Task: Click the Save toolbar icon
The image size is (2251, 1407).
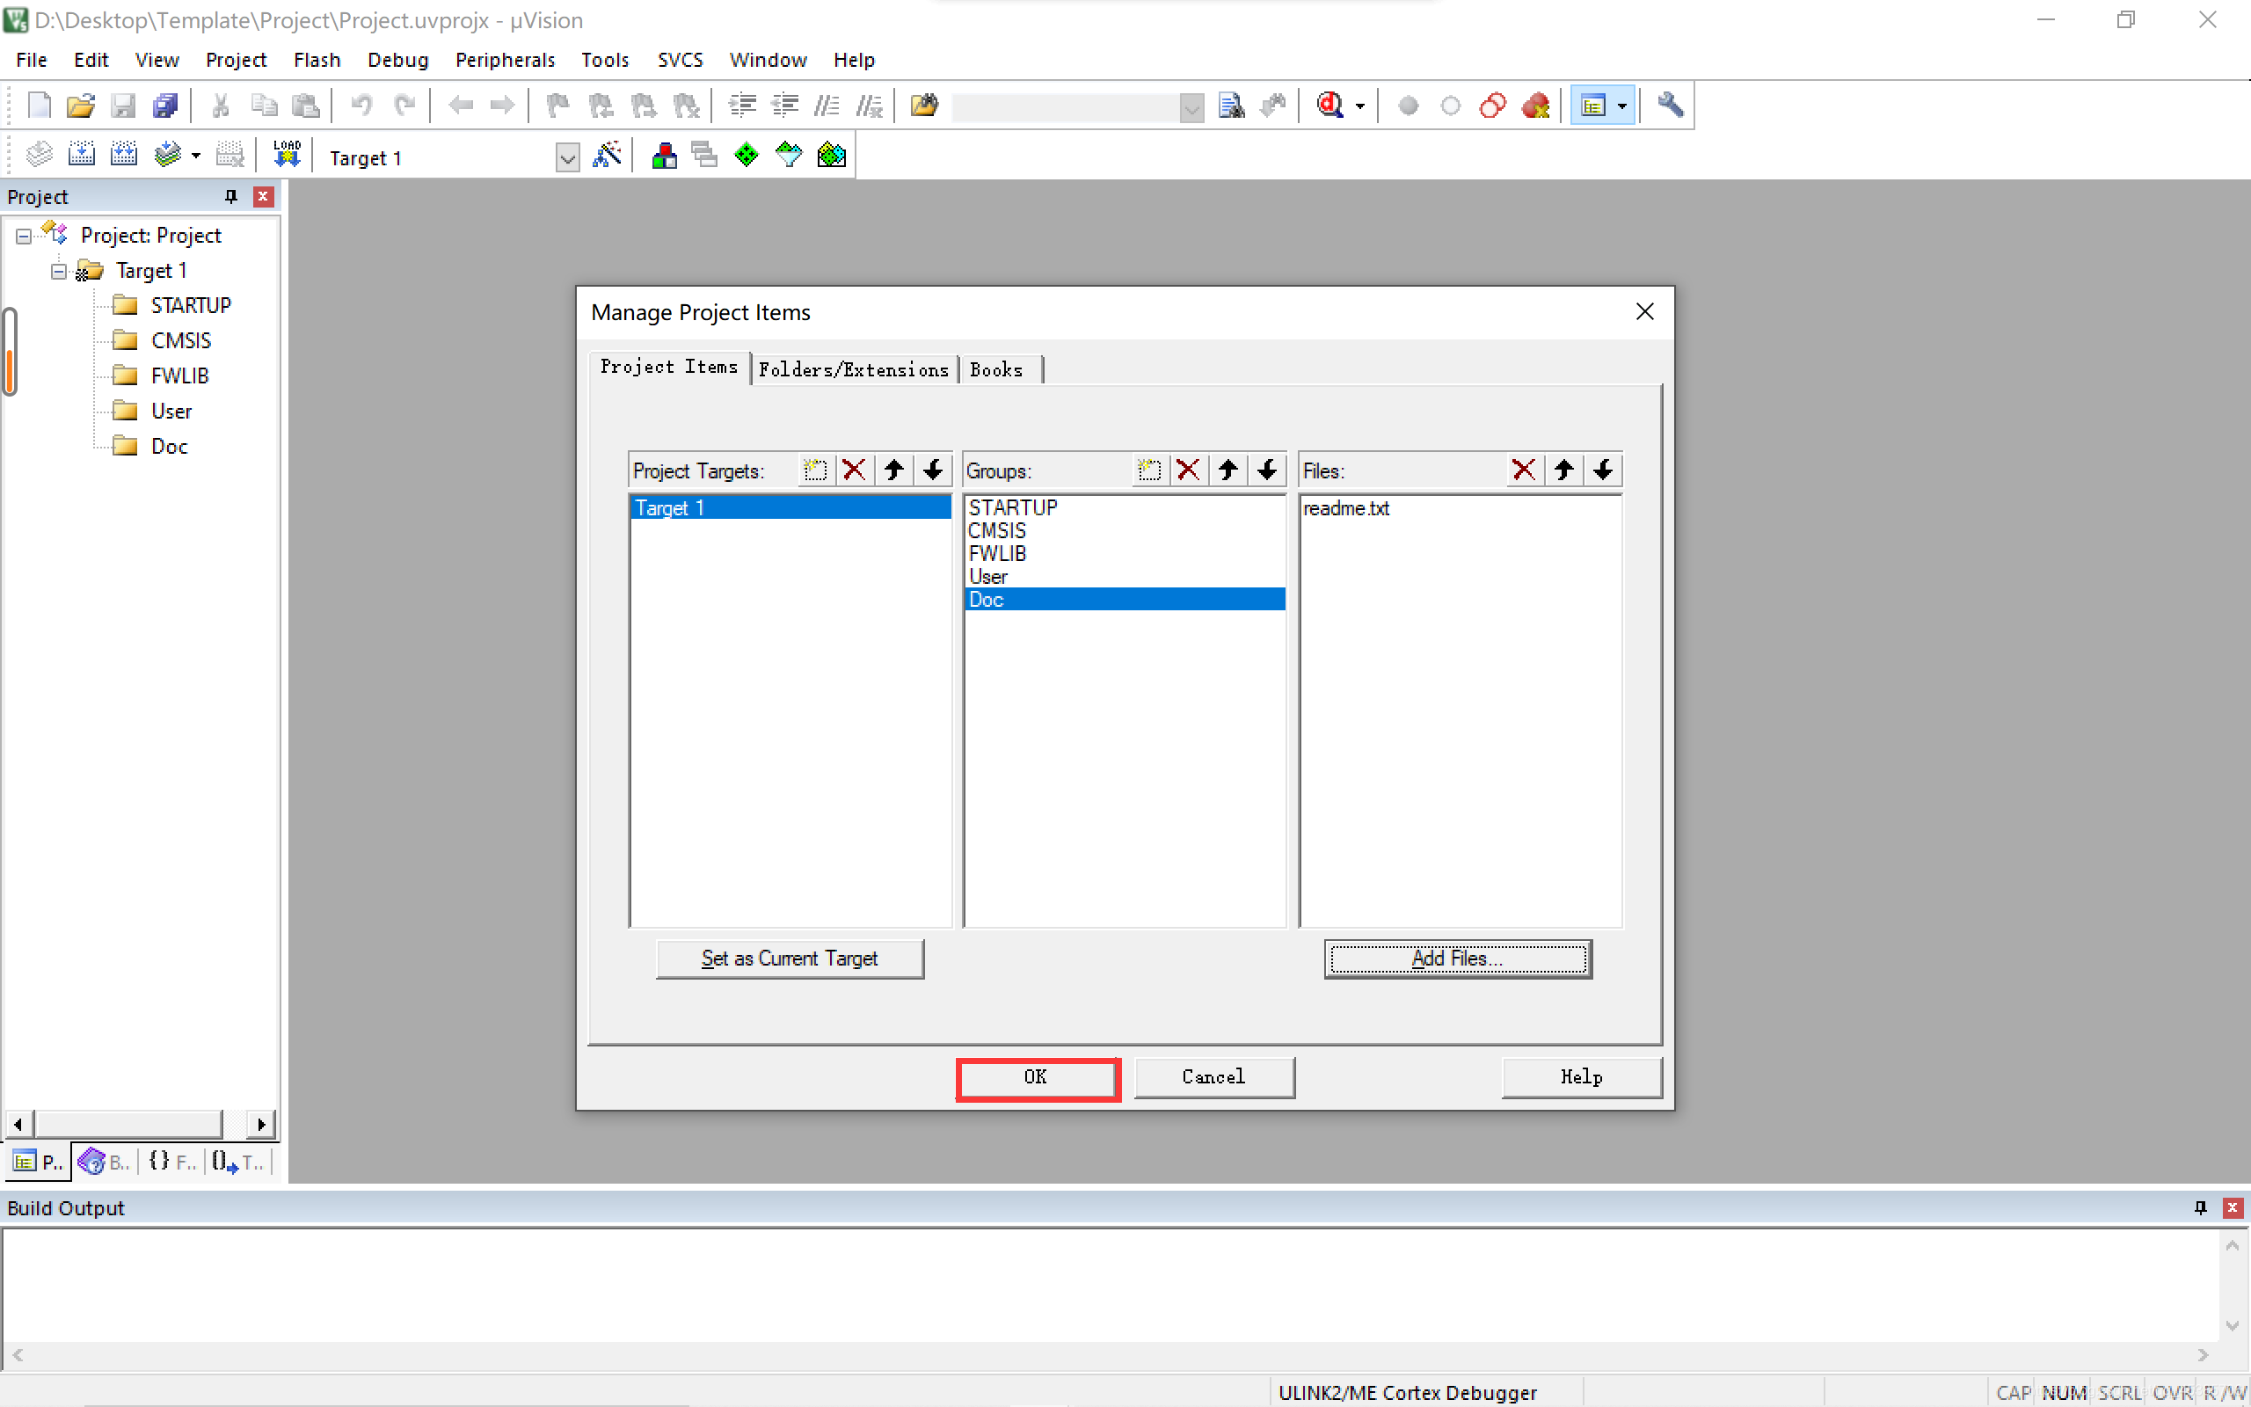Action: 123,106
